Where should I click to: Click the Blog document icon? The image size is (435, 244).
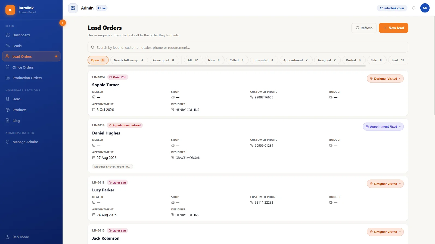[8, 121]
